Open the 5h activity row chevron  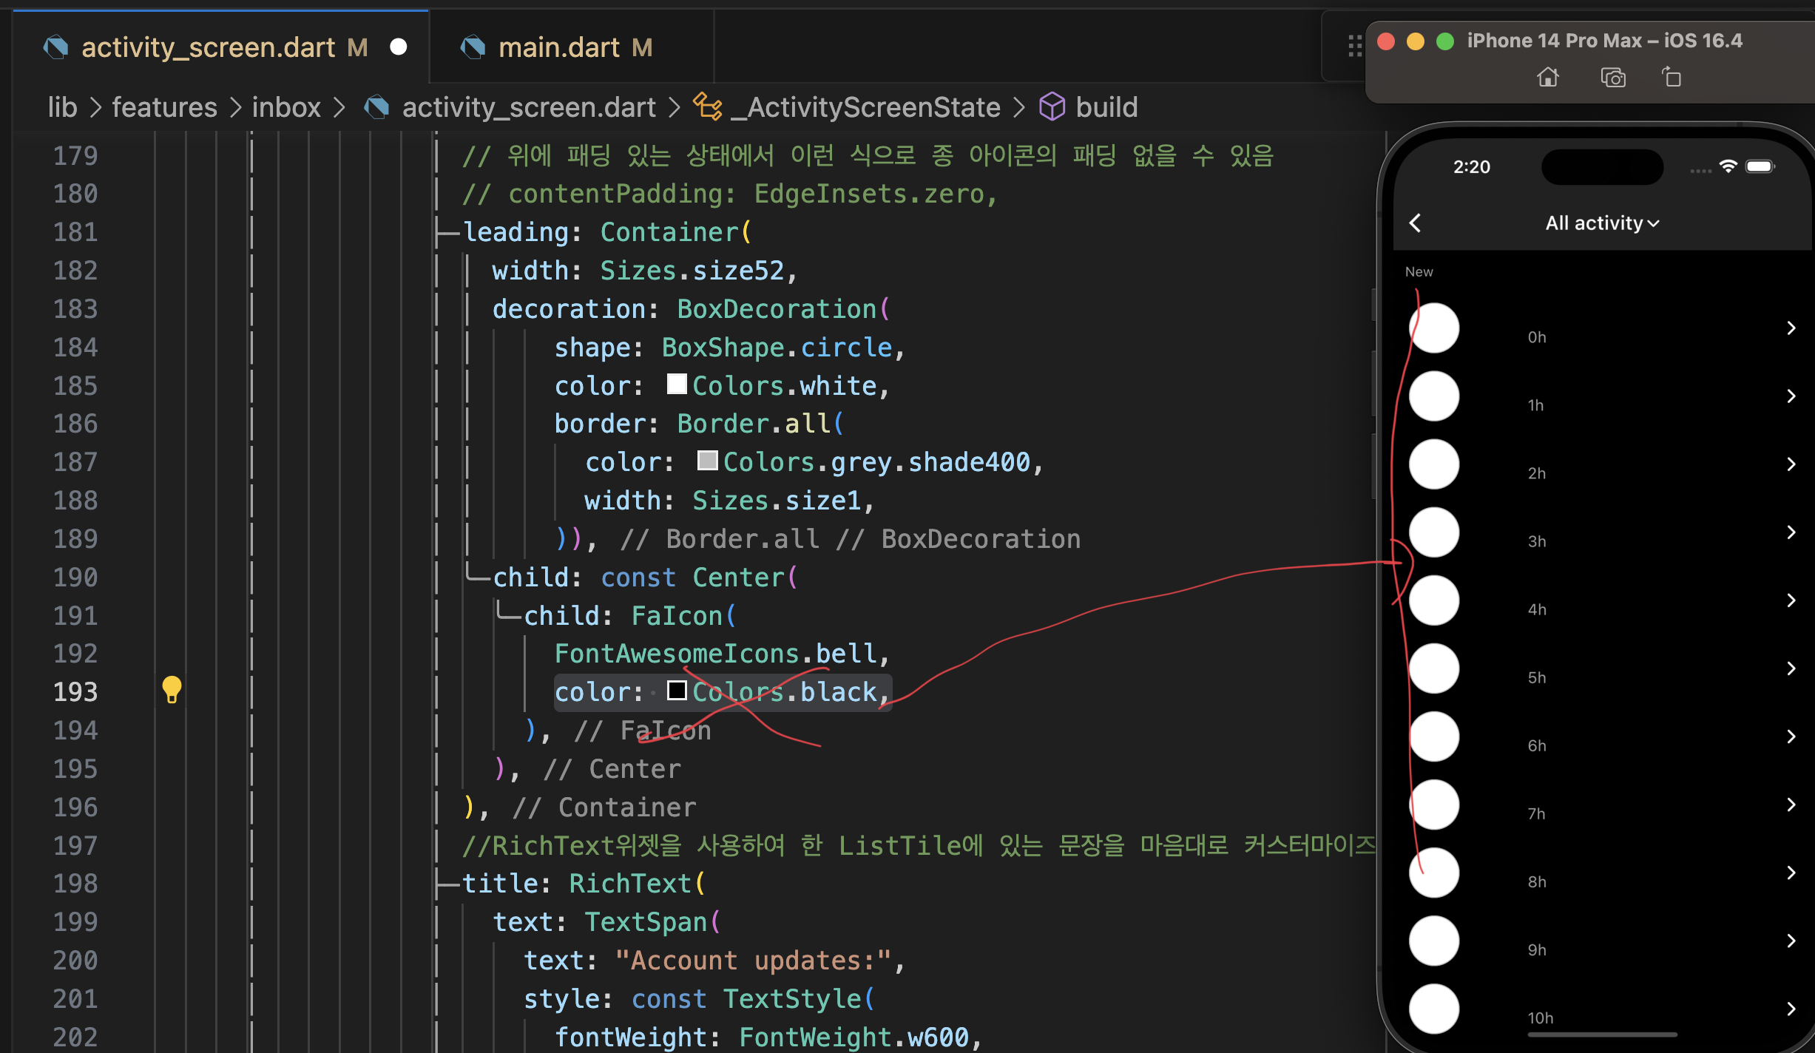[x=1791, y=668]
